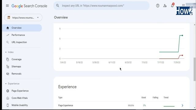Click the property site favicon
Viewport: 196px width, 110px height.
click(9, 18)
